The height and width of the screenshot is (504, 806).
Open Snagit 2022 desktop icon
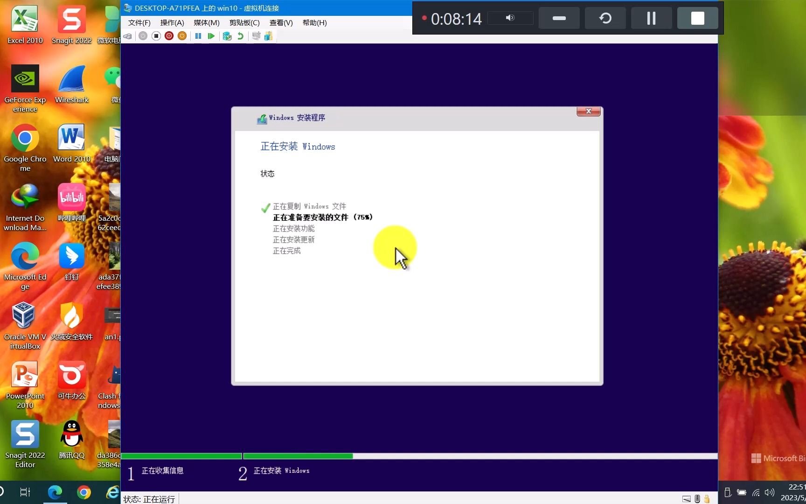point(71,25)
